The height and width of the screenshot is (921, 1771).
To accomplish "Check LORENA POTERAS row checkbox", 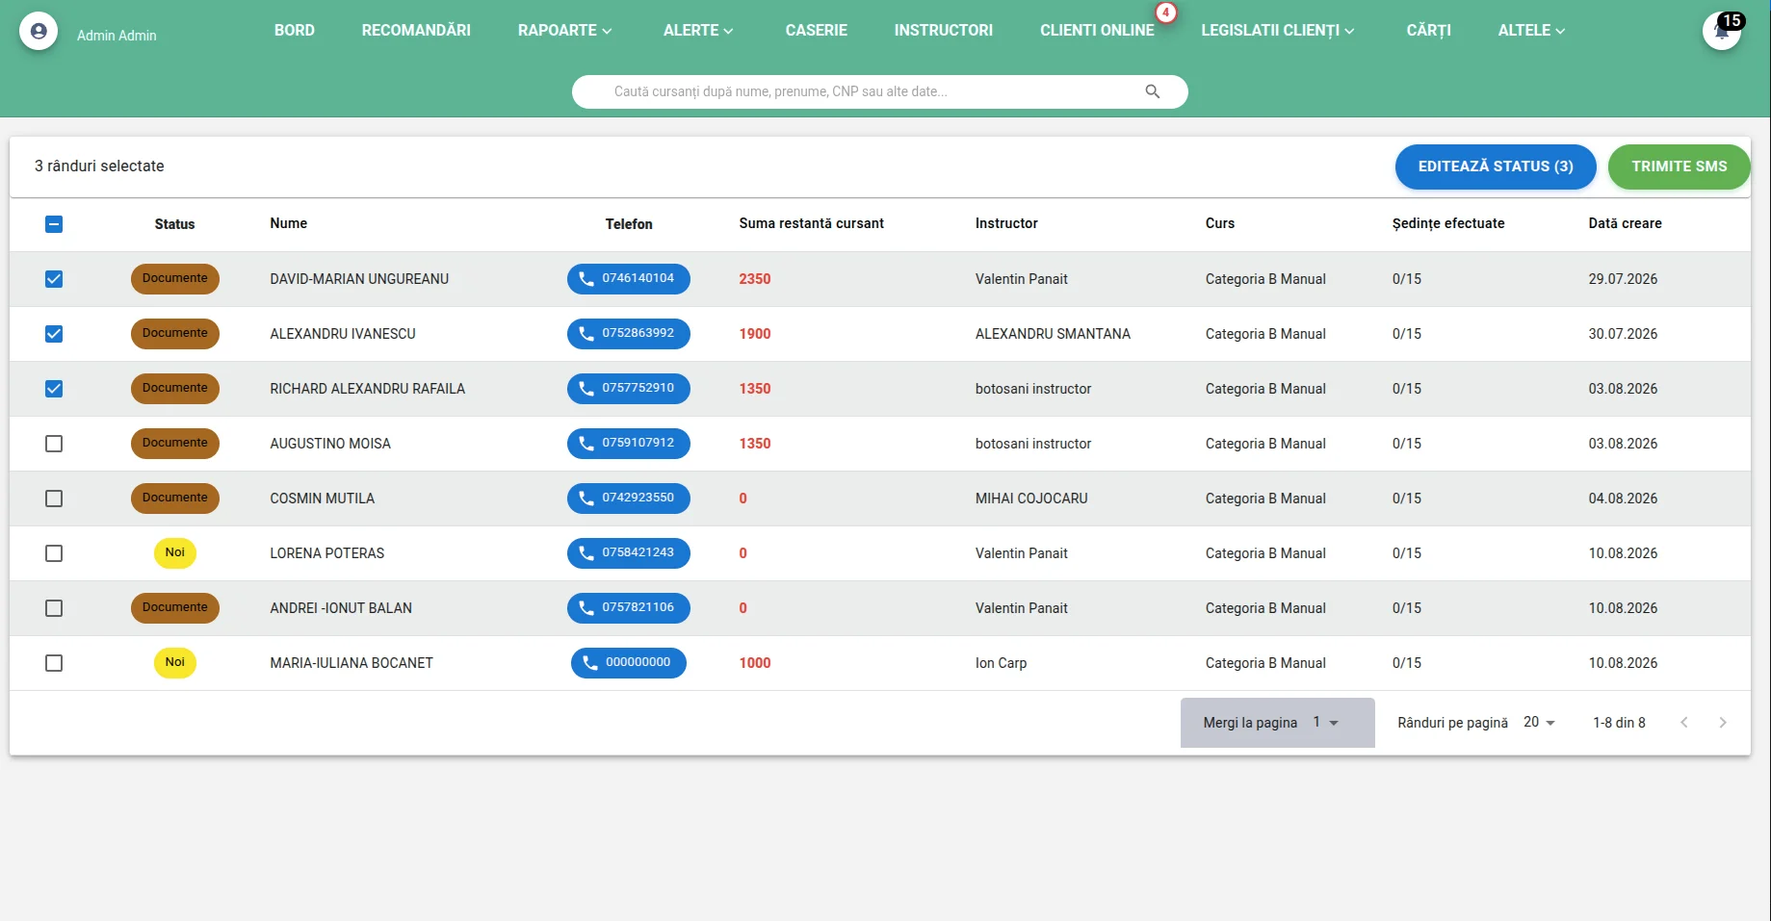I will coord(54,553).
